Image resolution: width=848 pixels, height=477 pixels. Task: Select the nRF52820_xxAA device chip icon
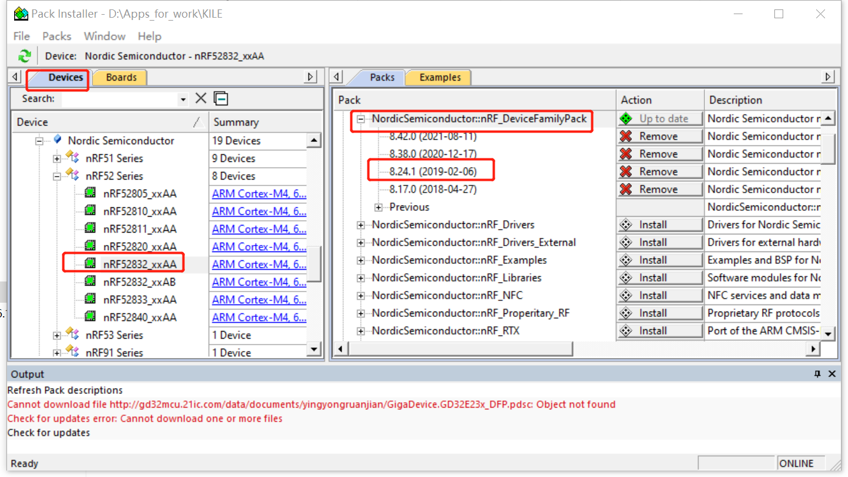(x=90, y=246)
